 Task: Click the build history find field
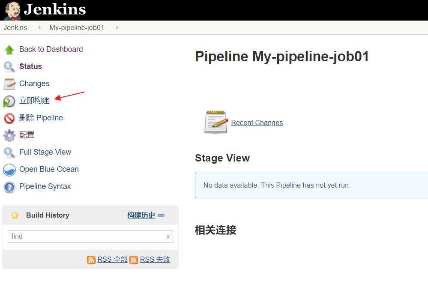(86, 236)
